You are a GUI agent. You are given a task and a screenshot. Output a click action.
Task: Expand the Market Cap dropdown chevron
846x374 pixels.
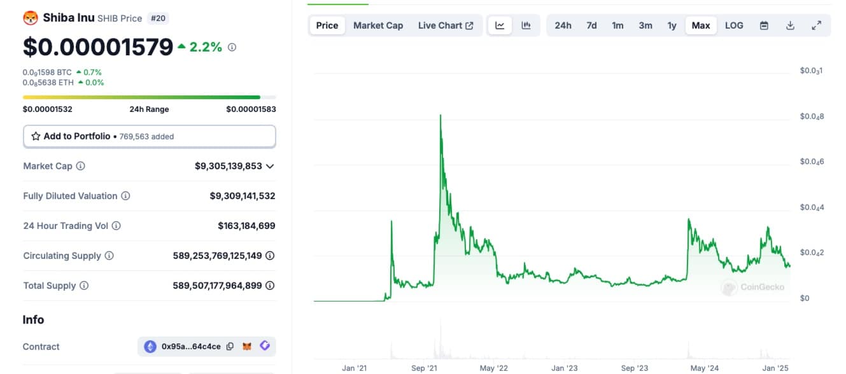(x=270, y=166)
